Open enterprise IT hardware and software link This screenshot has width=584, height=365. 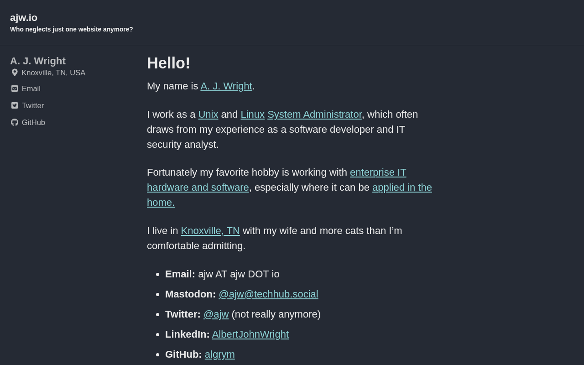pos(276,180)
